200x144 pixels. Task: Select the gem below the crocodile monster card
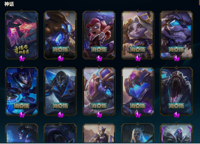coord(177,115)
